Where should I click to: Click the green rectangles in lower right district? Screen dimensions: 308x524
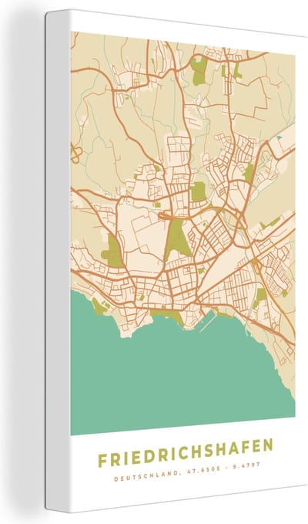point(259,298)
